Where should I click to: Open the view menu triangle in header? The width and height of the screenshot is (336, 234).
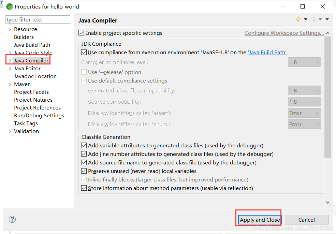[x=327, y=19]
